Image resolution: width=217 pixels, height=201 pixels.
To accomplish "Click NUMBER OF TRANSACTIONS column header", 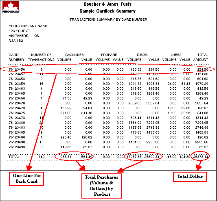I will (x=41, y=57).
